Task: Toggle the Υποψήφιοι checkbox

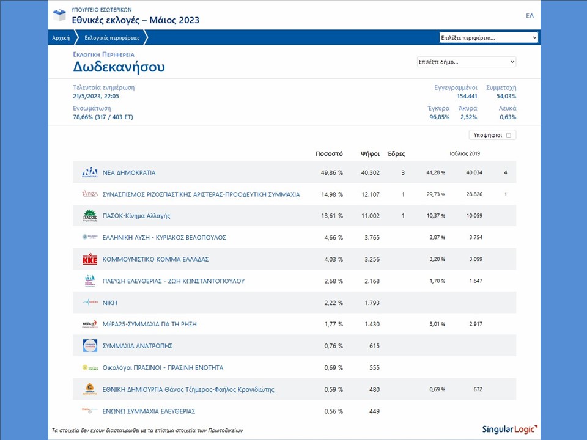Action: [509, 135]
